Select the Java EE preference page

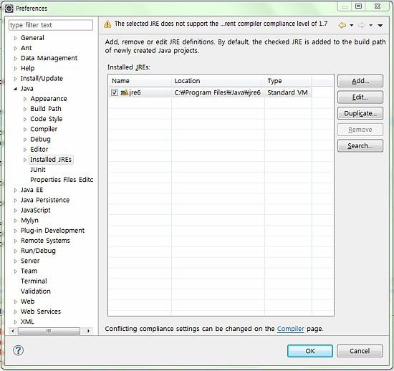coord(32,190)
